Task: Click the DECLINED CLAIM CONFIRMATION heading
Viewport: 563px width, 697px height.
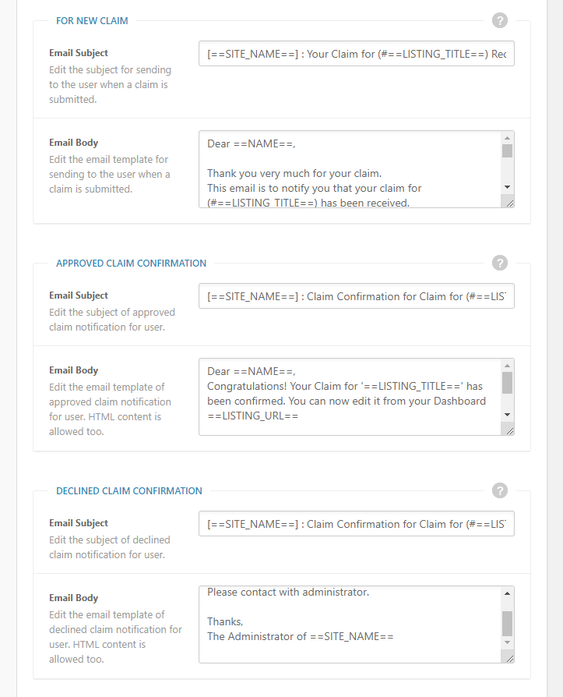Action: [x=128, y=490]
